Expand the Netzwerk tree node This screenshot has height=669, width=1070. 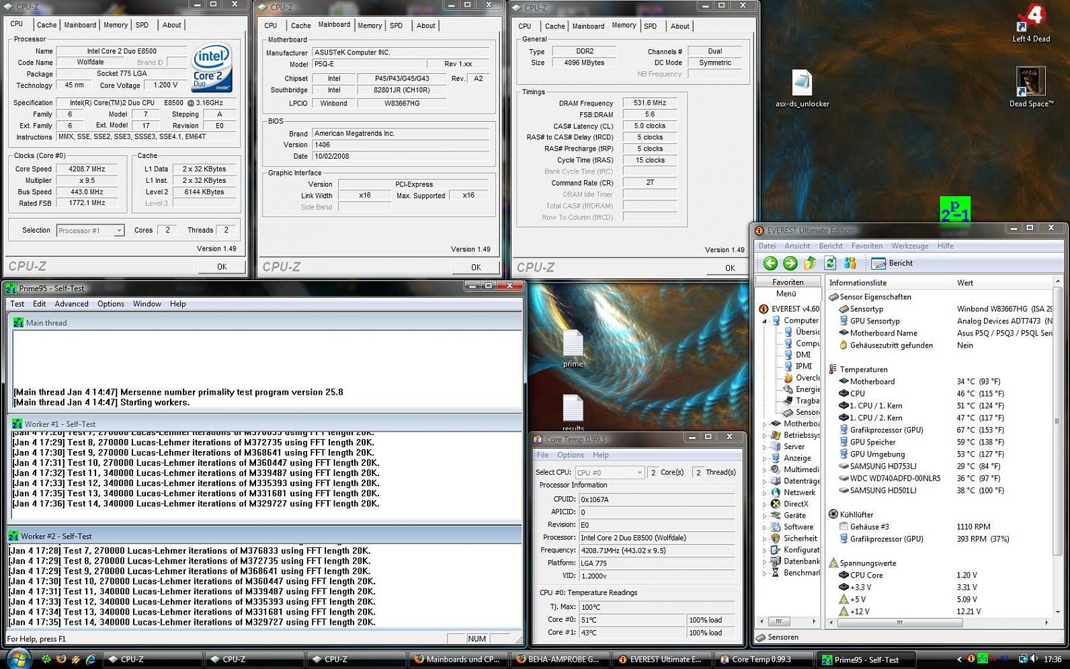tap(764, 492)
